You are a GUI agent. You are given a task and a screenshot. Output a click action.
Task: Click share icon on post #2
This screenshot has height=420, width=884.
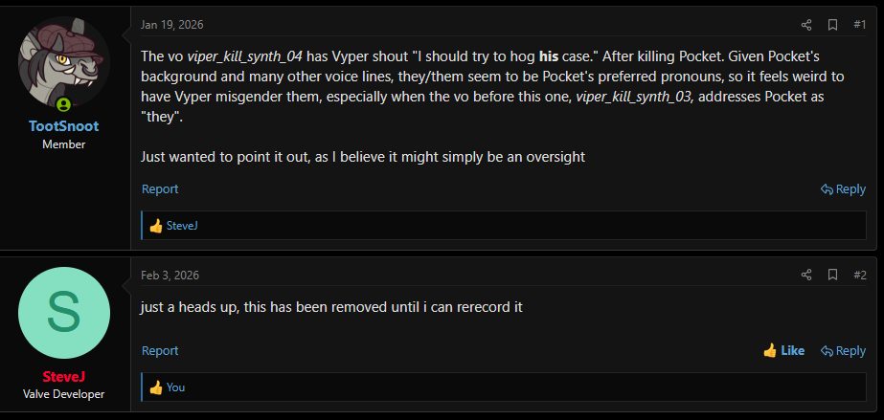click(805, 276)
